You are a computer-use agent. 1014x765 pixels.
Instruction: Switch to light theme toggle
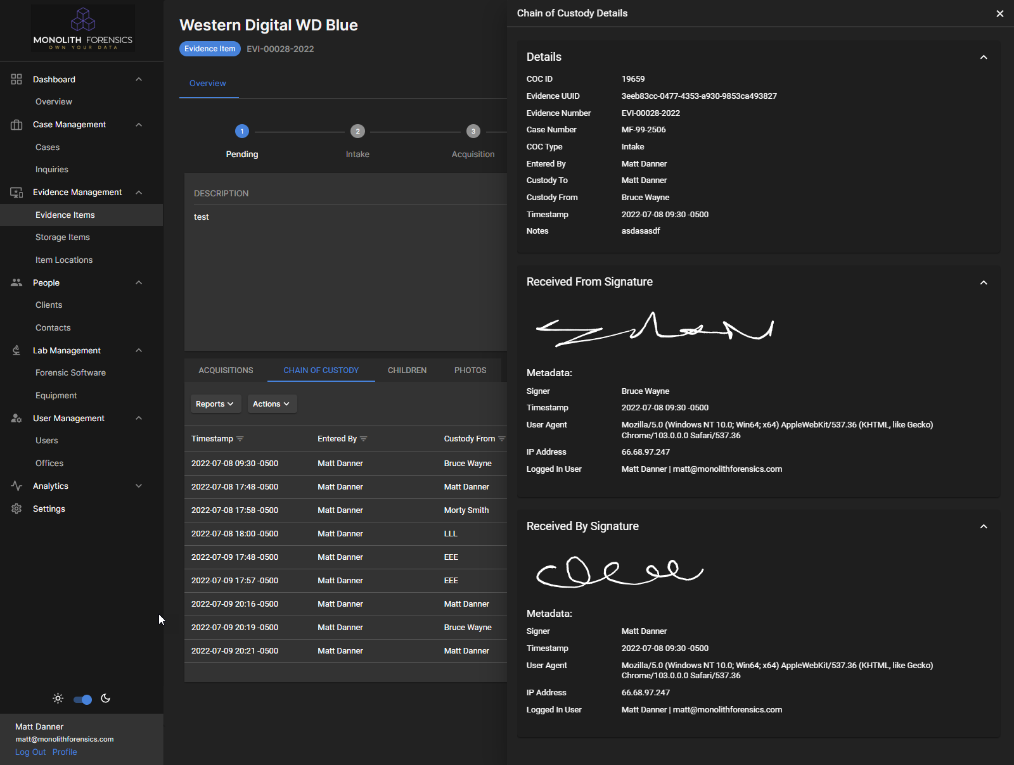[82, 699]
